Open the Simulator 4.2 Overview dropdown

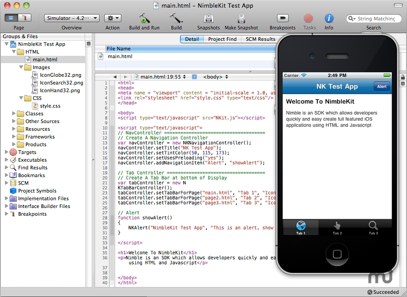point(72,18)
